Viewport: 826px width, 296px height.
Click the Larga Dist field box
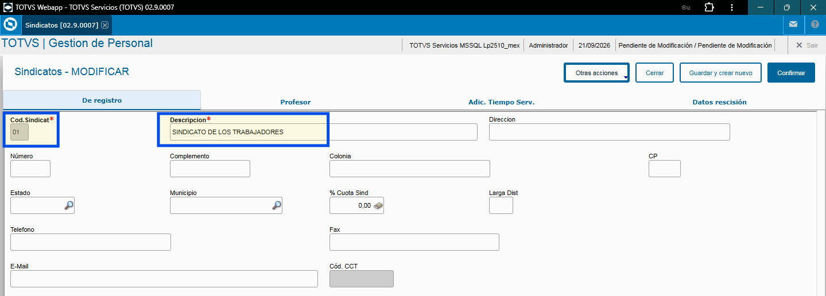click(501, 205)
